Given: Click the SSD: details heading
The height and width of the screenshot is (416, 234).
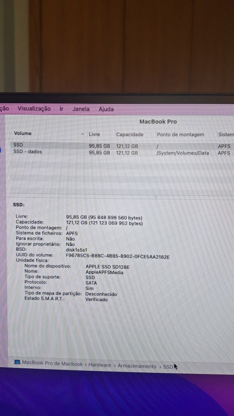Looking at the screenshot, I should pos(19,205).
